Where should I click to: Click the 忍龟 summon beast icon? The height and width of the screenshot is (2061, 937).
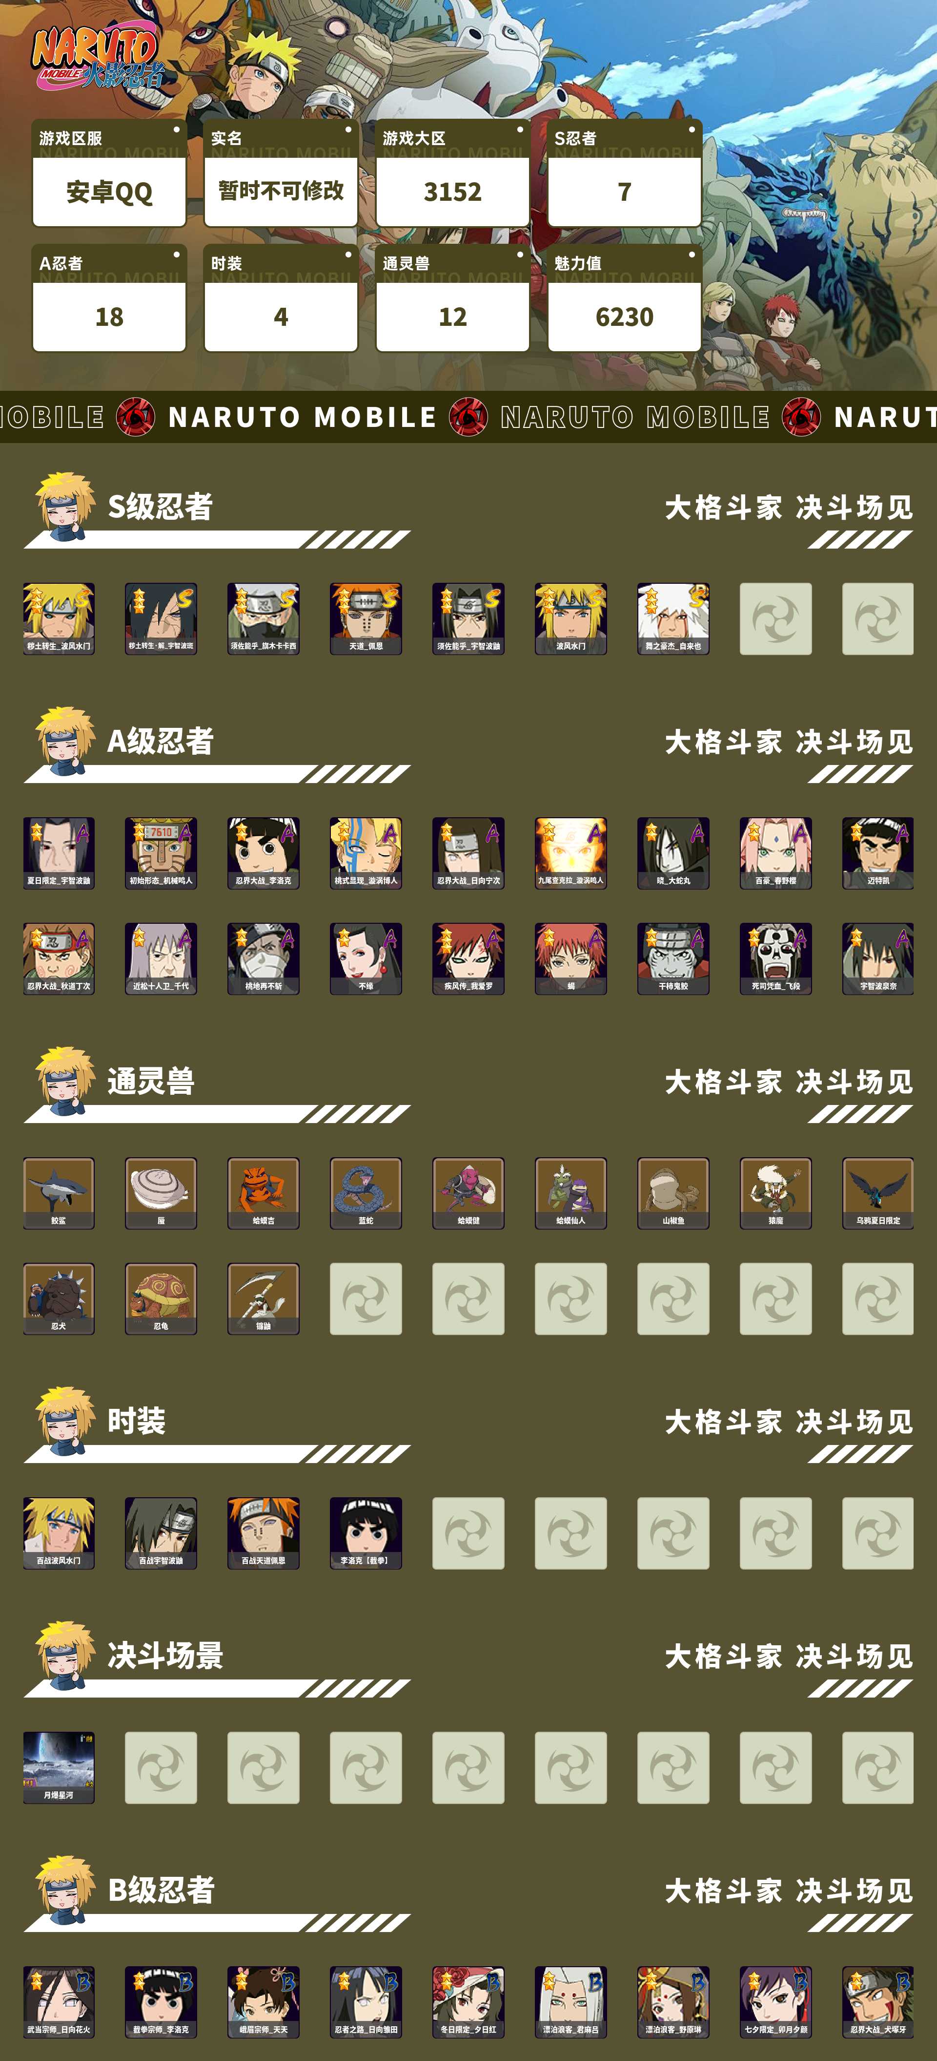[x=161, y=1298]
